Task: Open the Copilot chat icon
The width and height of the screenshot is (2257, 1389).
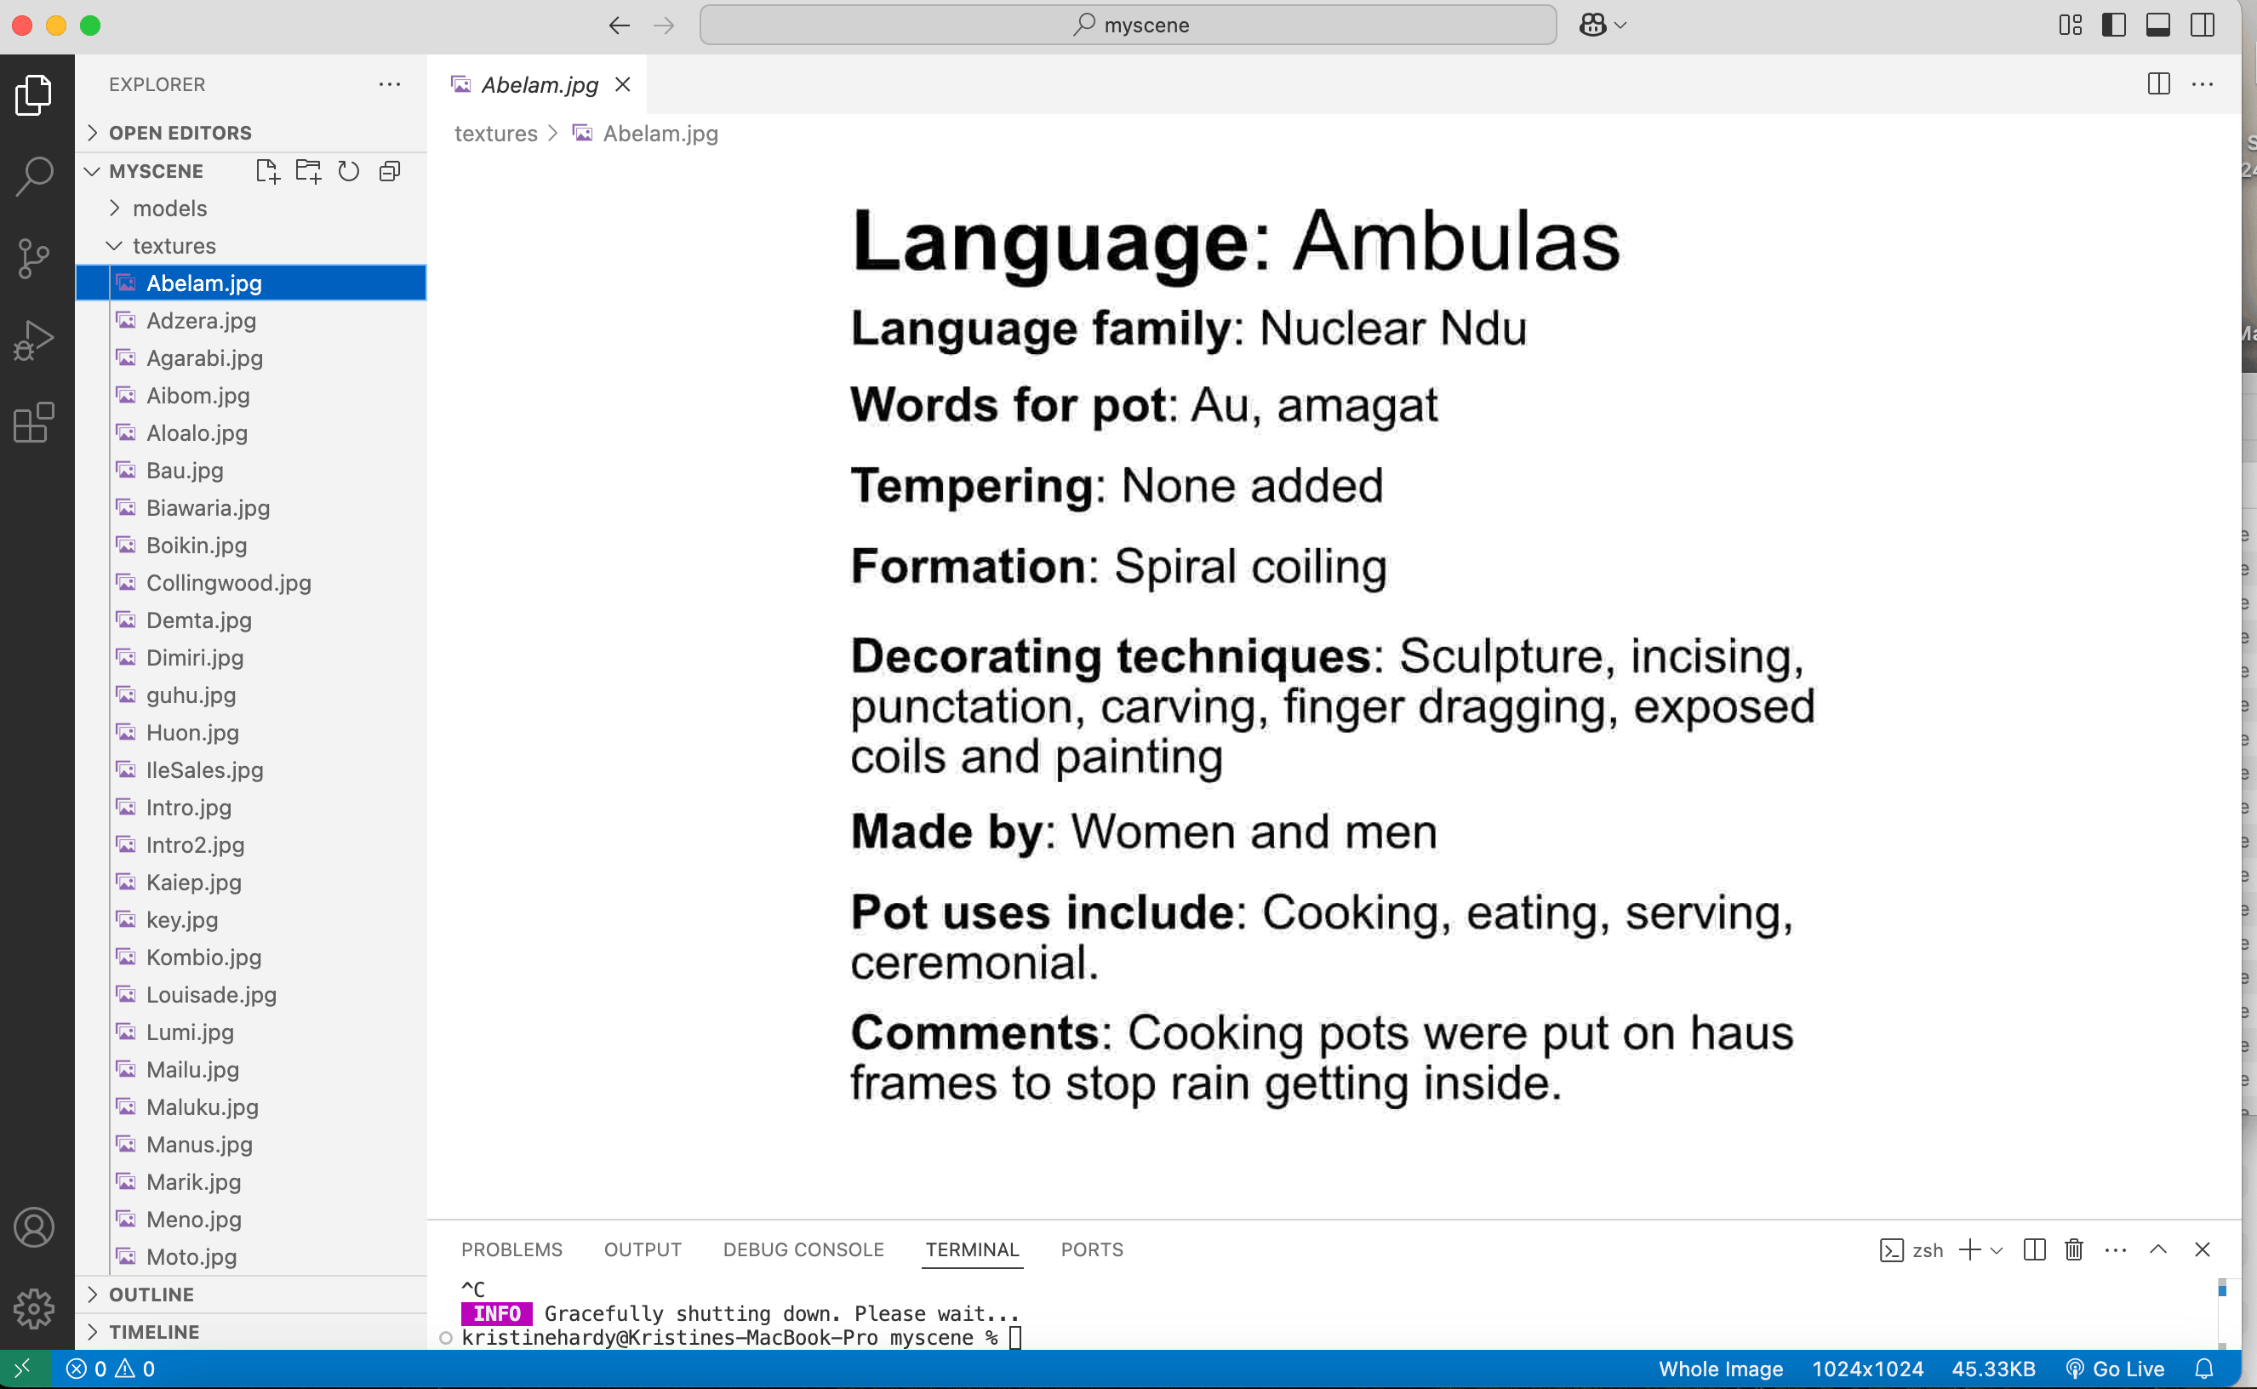Action: [x=1593, y=25]
